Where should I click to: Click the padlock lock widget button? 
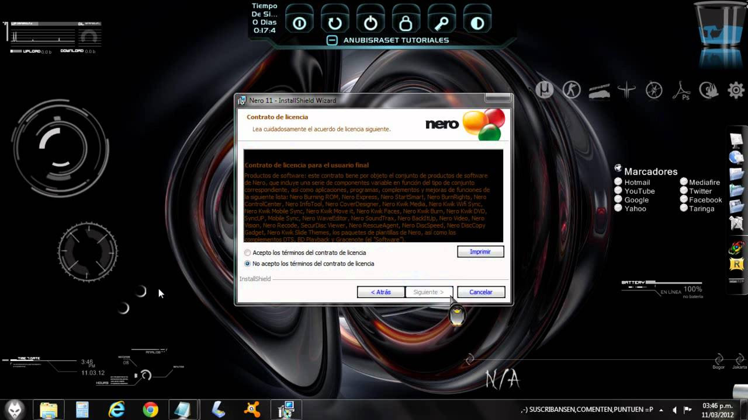pyautogui.click(x=406, y=23)
